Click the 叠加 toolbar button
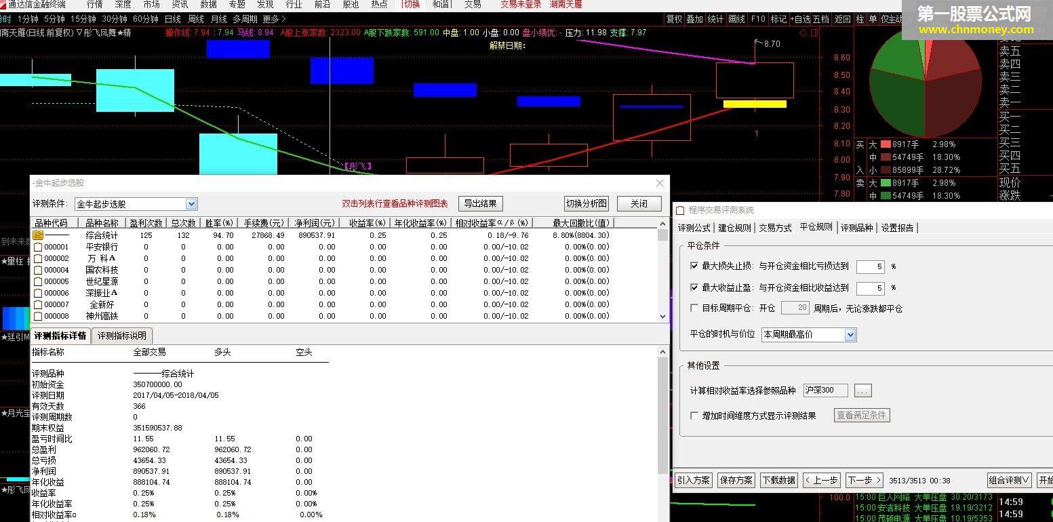Screen dimensions: 1053x522 coord(694,20)
